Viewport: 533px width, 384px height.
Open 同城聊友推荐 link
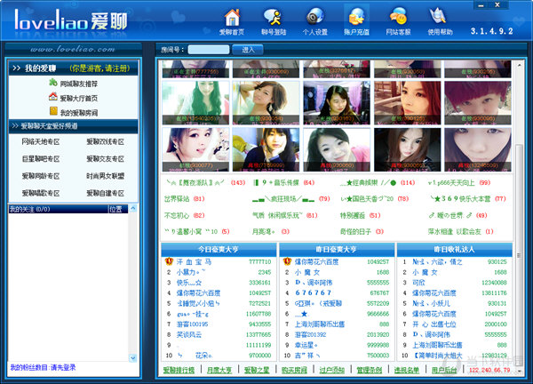click(x=78, y=84)
